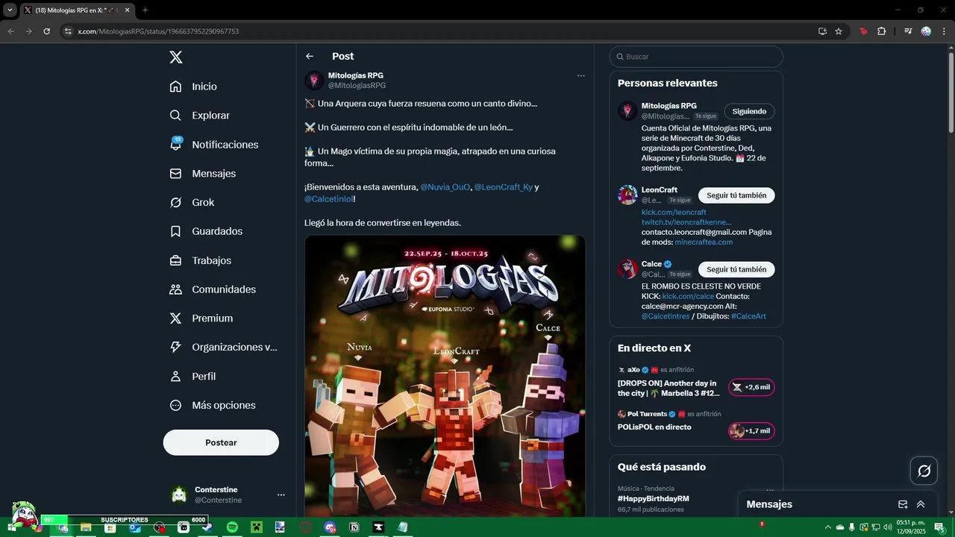Click the Perfil person icon
This screenshot has width=955, height=537.
175,377
